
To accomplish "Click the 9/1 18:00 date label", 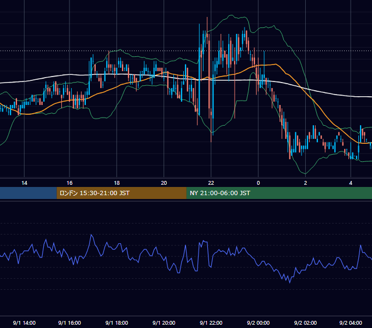I will 117,323.
